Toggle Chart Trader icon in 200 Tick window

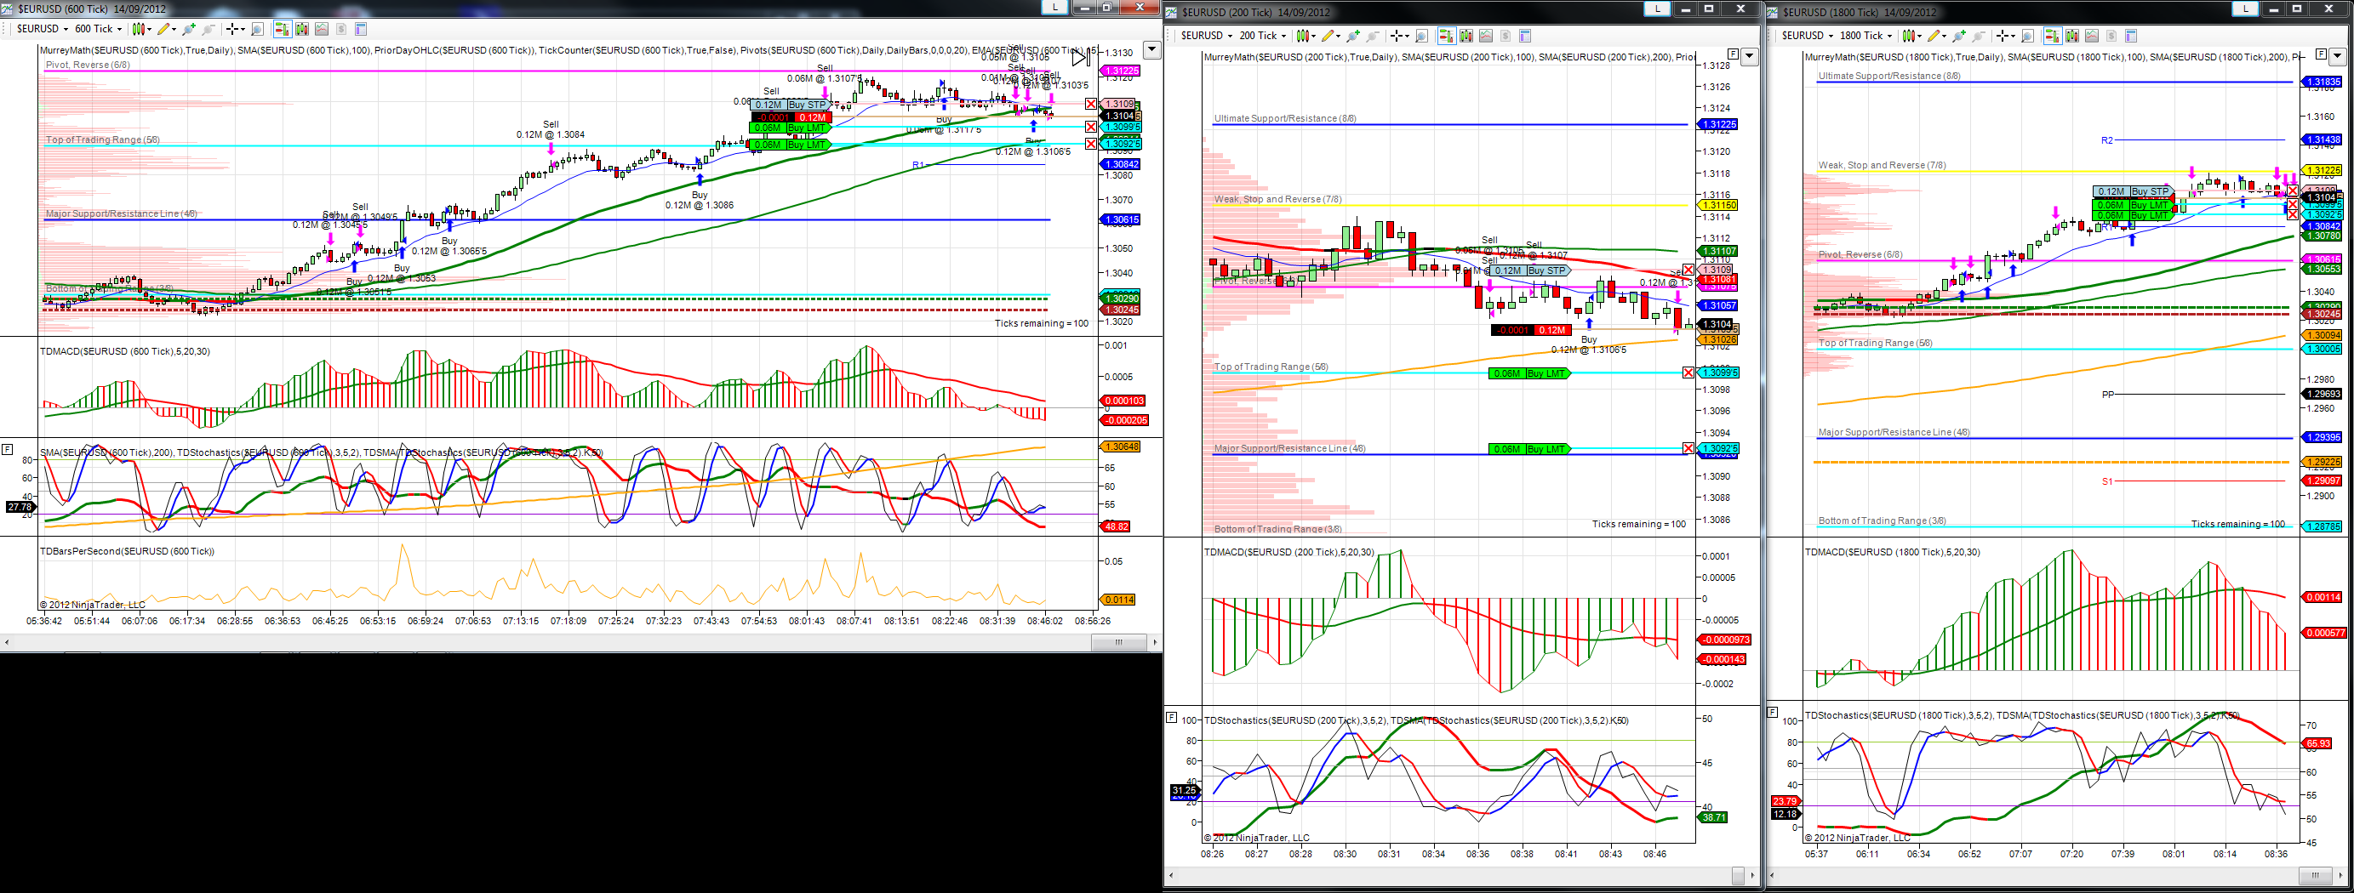[x=1448, y=36]
